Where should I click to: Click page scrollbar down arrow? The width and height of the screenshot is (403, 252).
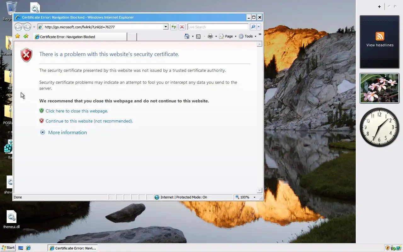(259, 191)
